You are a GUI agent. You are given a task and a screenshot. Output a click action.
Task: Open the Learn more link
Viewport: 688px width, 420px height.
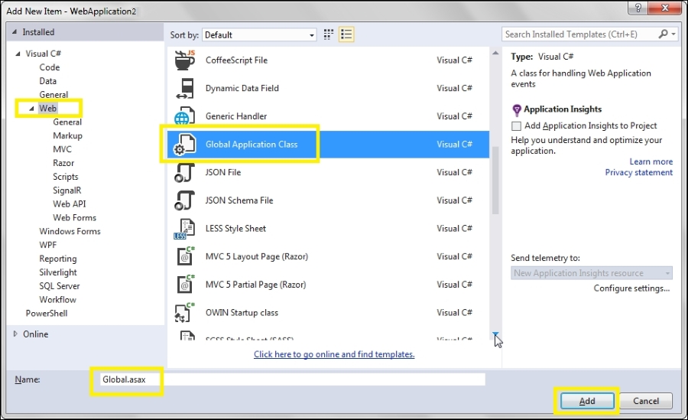[x=651, y=161]
